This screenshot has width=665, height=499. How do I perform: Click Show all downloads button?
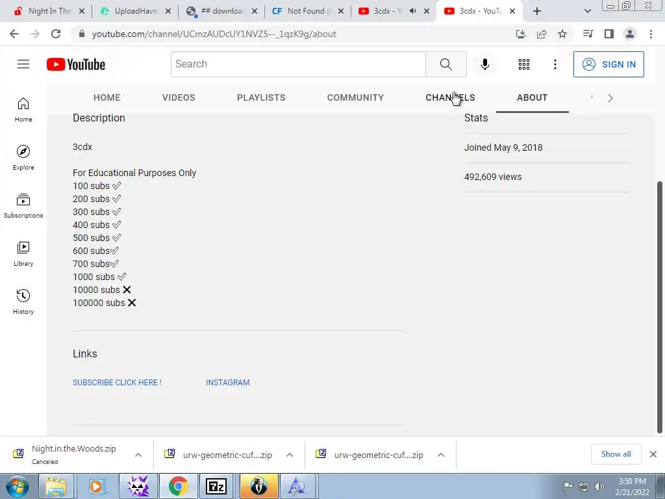point(616,454)
